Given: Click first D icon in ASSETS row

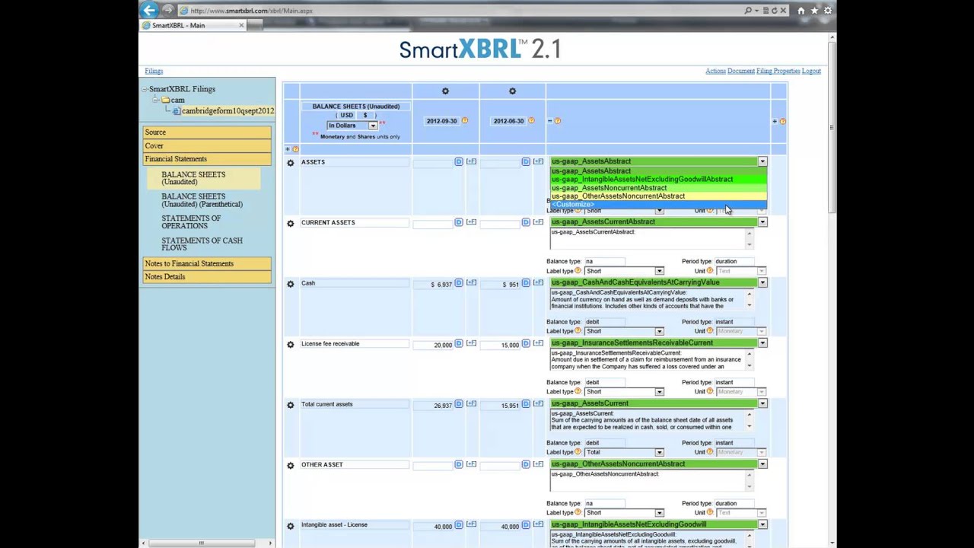Looking at the screenshot, I should point(458,161).
